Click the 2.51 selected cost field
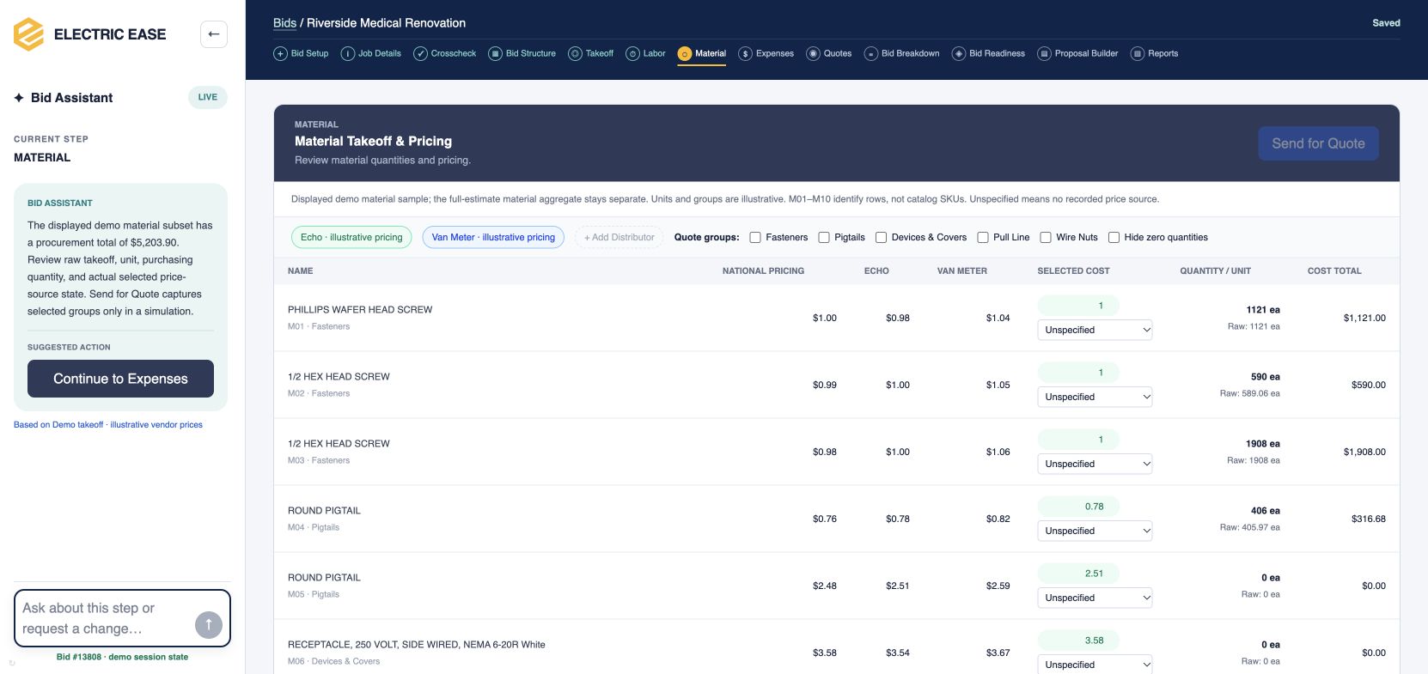The image size is (1428, 674). [1078, 574]
